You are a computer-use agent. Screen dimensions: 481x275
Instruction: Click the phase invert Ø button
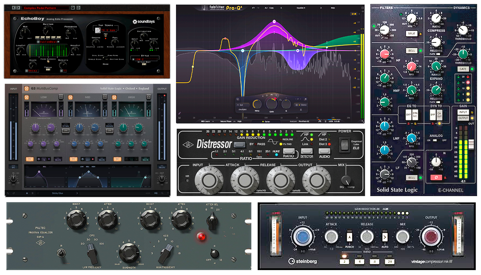click(436, 177)
